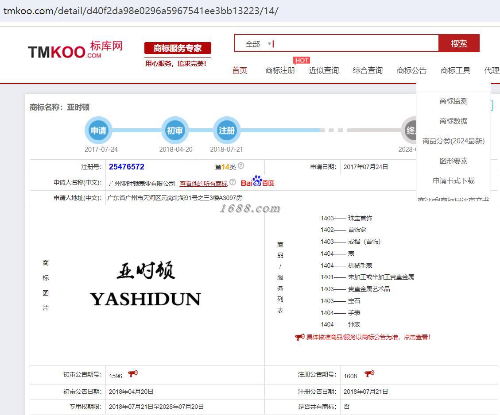This screenshot has height=415, width=500.
Task: Select 商标数据 from dropdown menu
Action: [x=453, y=121]
